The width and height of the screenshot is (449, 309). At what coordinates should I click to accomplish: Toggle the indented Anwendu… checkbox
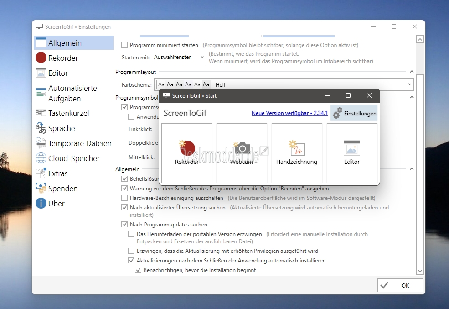click(x=131, y=117)
